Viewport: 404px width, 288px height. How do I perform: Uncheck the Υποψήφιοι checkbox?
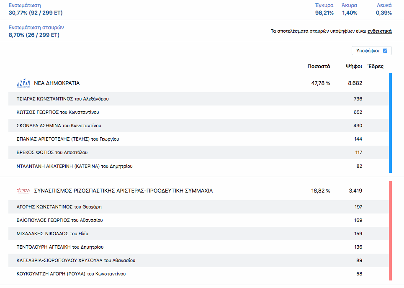click(385, 51)
